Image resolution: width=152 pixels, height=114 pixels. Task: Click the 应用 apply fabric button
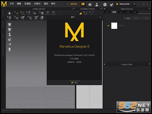(x=145, y=18)
